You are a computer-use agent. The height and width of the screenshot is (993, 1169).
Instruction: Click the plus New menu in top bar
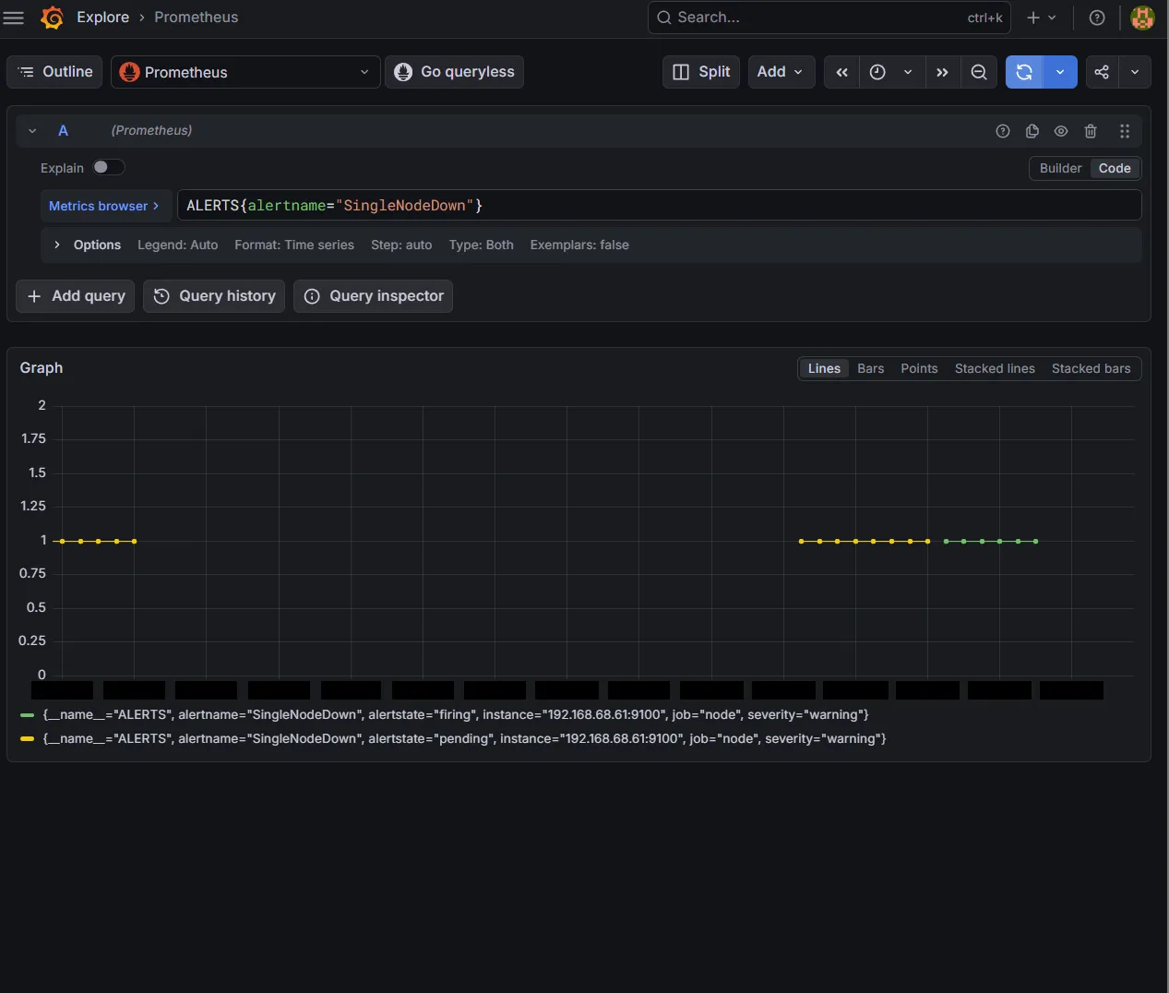coord(1042,18)
